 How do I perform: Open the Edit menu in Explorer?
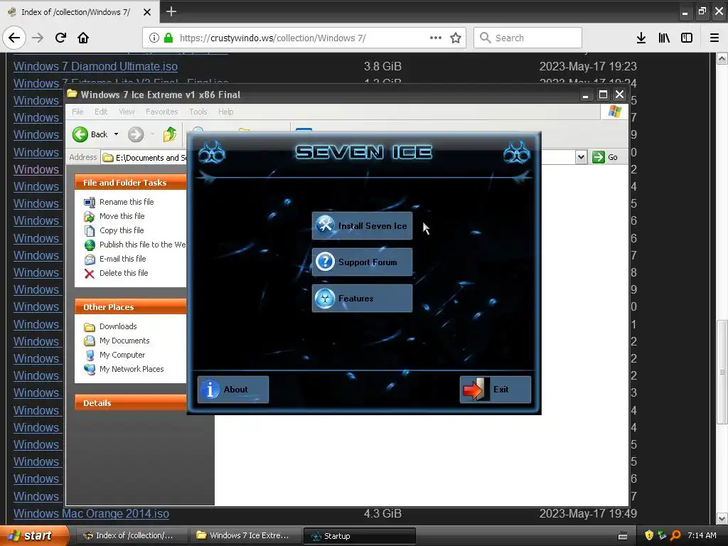click(101, 112)
